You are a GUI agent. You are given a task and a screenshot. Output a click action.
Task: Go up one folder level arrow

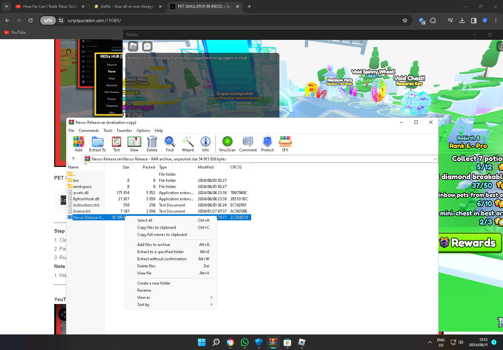tap(73, 159)
